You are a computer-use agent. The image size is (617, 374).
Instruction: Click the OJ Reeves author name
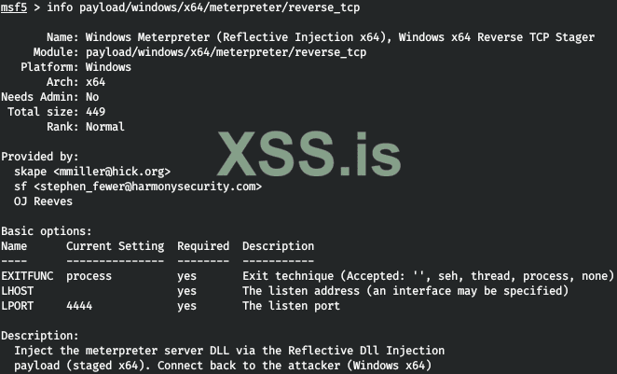[43, 201]
